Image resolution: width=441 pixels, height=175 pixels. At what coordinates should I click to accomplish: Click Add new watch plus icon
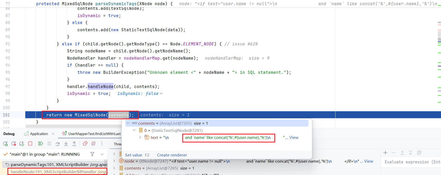385,153
